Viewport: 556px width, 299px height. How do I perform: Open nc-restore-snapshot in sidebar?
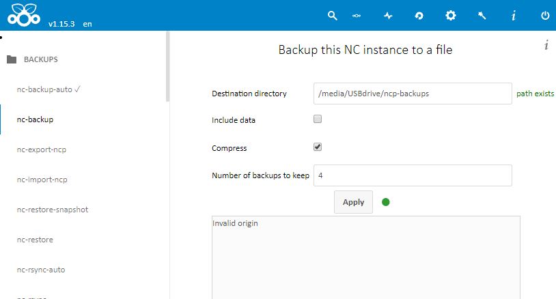[53, 210]
